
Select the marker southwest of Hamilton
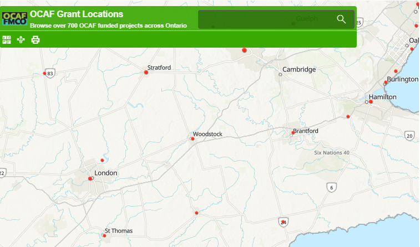click(348, 116)
